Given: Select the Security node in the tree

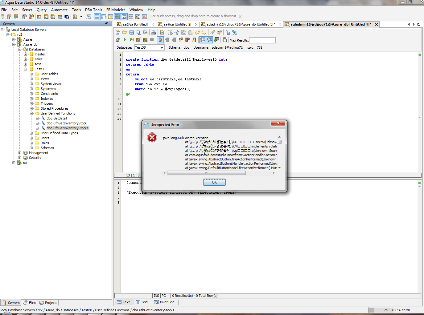Looking at the screenshot, I should pos(35,158).
